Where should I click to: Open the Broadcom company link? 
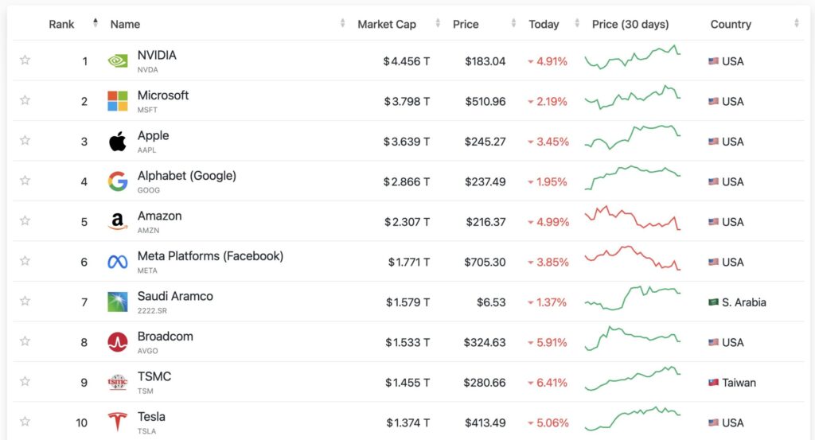[x=165, y=337]
